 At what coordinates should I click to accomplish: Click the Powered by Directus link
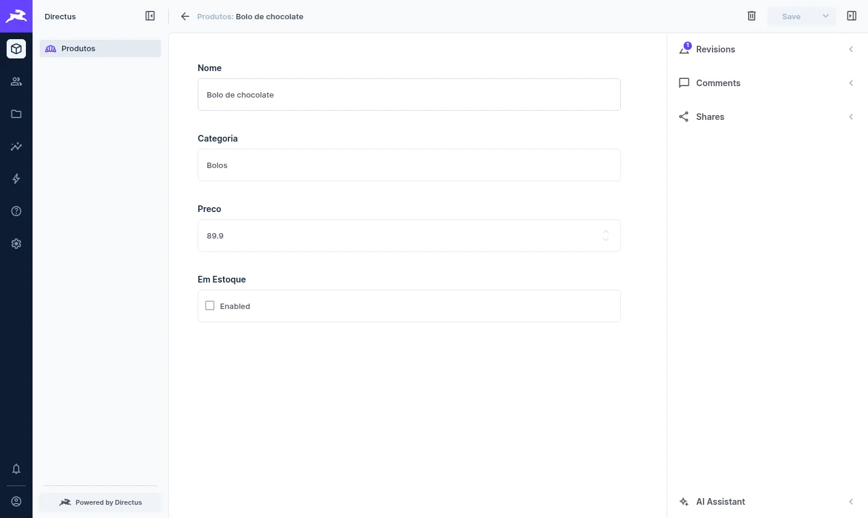click(100, 502)
